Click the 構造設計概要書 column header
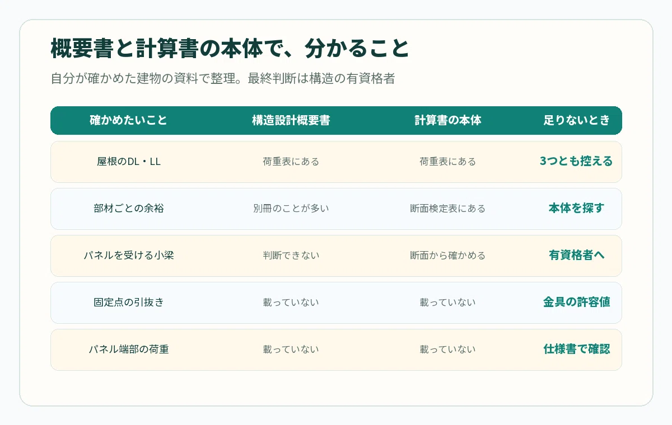 291,120
